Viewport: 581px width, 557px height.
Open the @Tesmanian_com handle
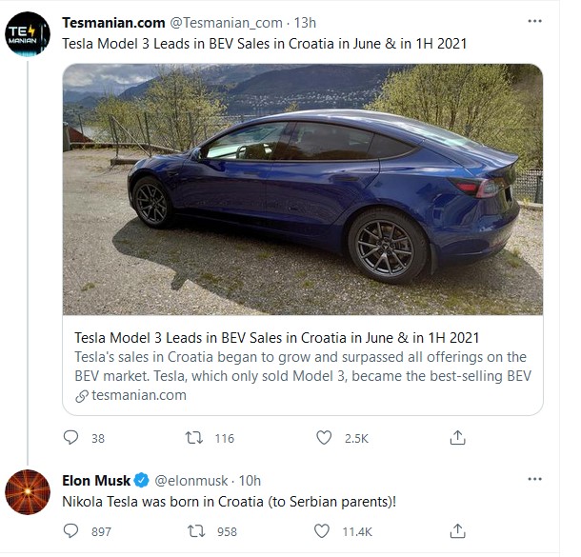click(226, 22)
